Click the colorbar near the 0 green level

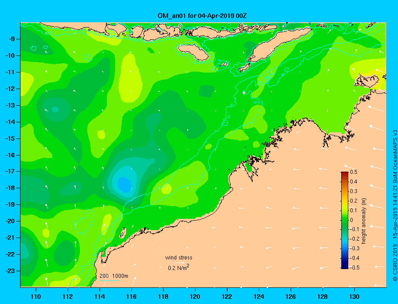coord(345,220)
